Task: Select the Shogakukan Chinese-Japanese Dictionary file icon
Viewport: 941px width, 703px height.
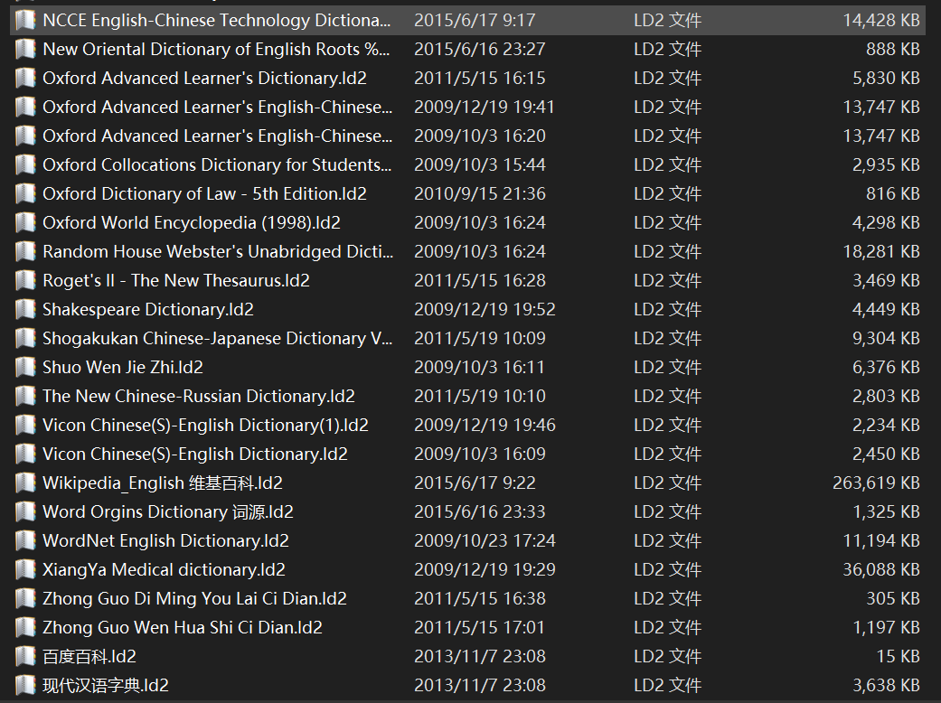Action: click(x=25, y=338)
